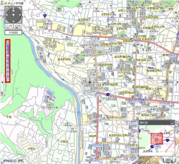
Task: Pan the map north with the compass arrow
Action: tap(13, 8)
